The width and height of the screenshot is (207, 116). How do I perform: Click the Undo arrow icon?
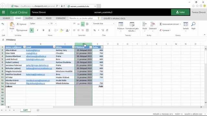[x=3, y=24]
